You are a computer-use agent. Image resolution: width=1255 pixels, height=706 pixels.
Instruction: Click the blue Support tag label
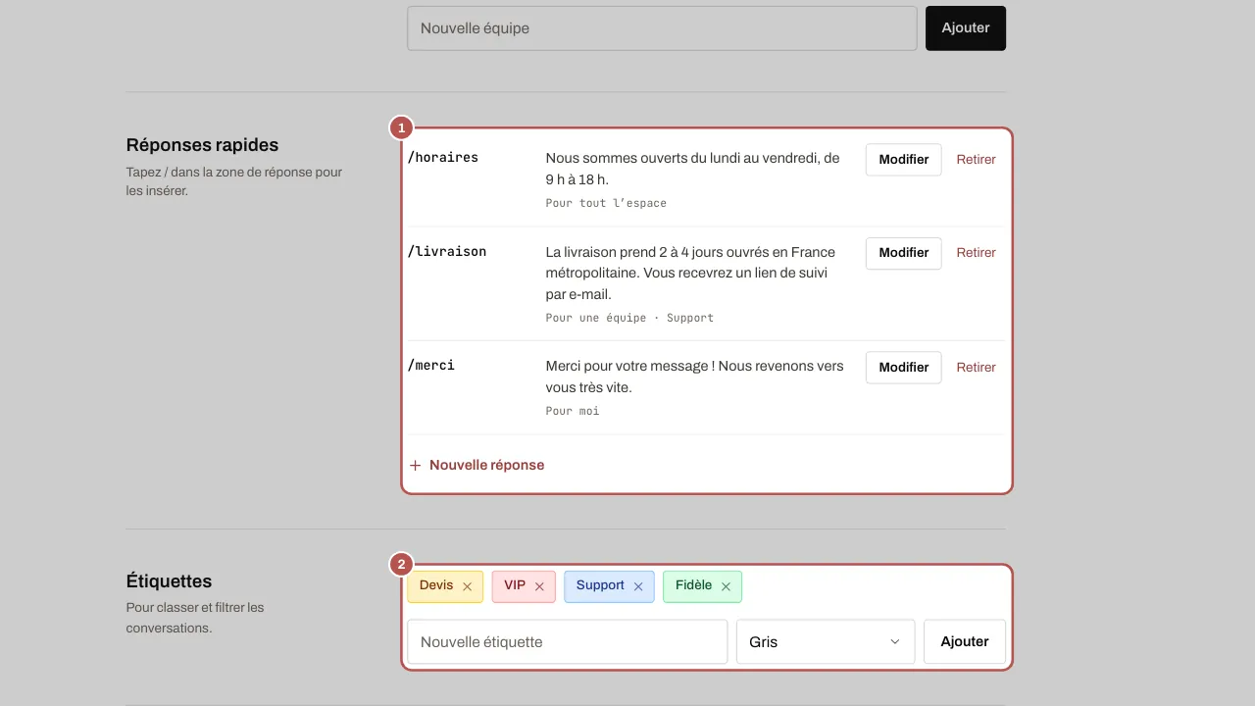click(600, 585)
